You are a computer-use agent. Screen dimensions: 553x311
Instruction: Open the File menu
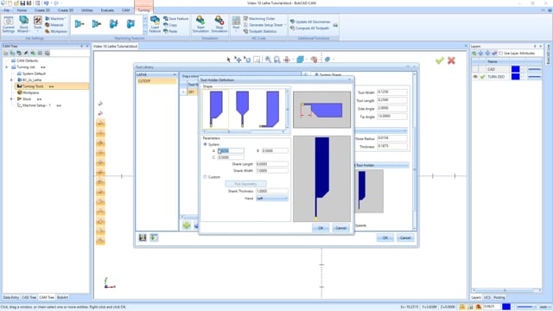point(6,10)
